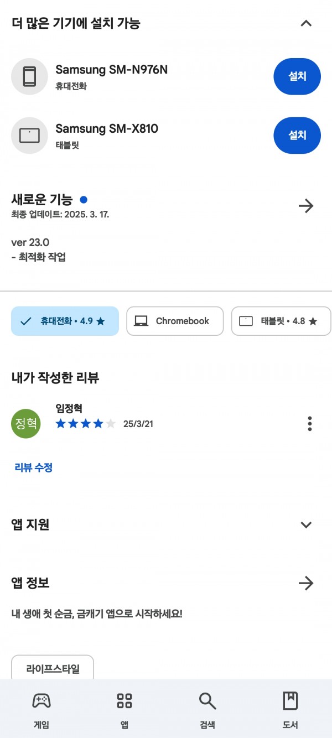Tap the star rating on my review

pyautogui.click(x=86, y=424)
